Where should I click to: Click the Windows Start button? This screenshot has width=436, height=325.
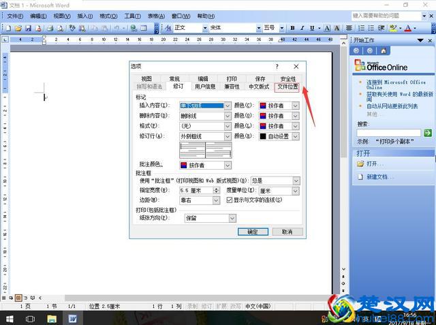tap(10, 319)
